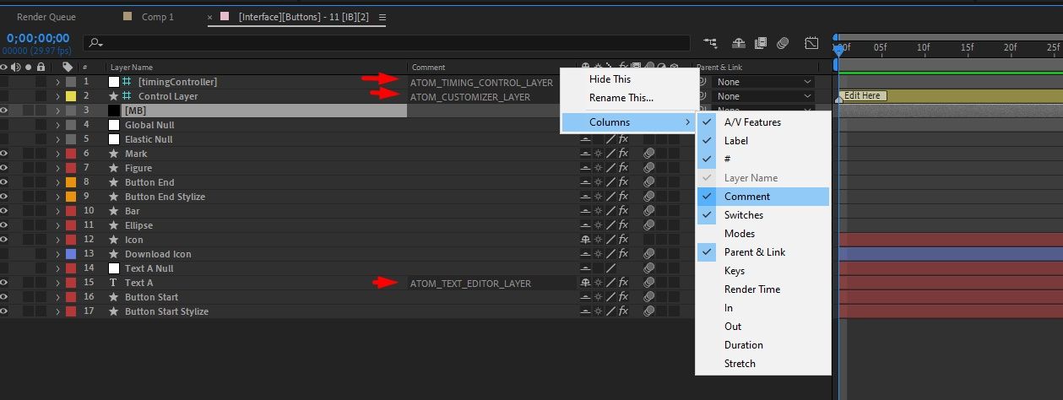This screenshot has height=400, width=1063.
Task: Close the [Interface][Buttons] composition tab
Action: coord(210,17)
